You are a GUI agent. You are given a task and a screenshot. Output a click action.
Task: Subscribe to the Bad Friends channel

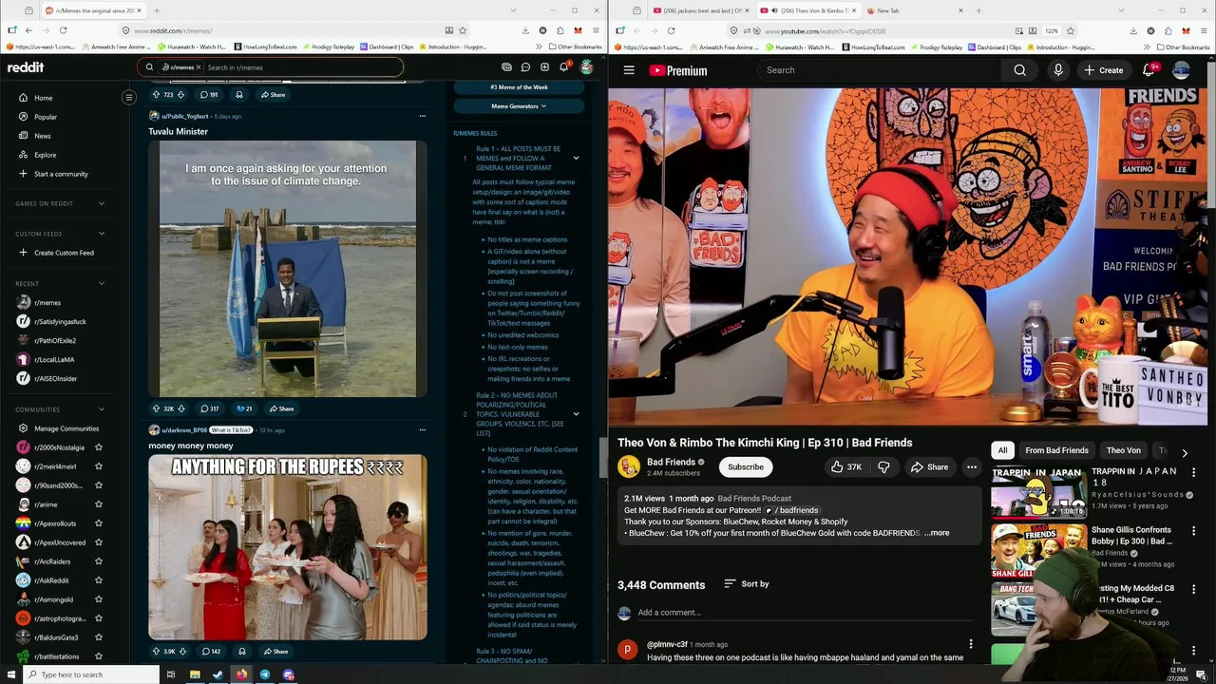coord(746,467)
